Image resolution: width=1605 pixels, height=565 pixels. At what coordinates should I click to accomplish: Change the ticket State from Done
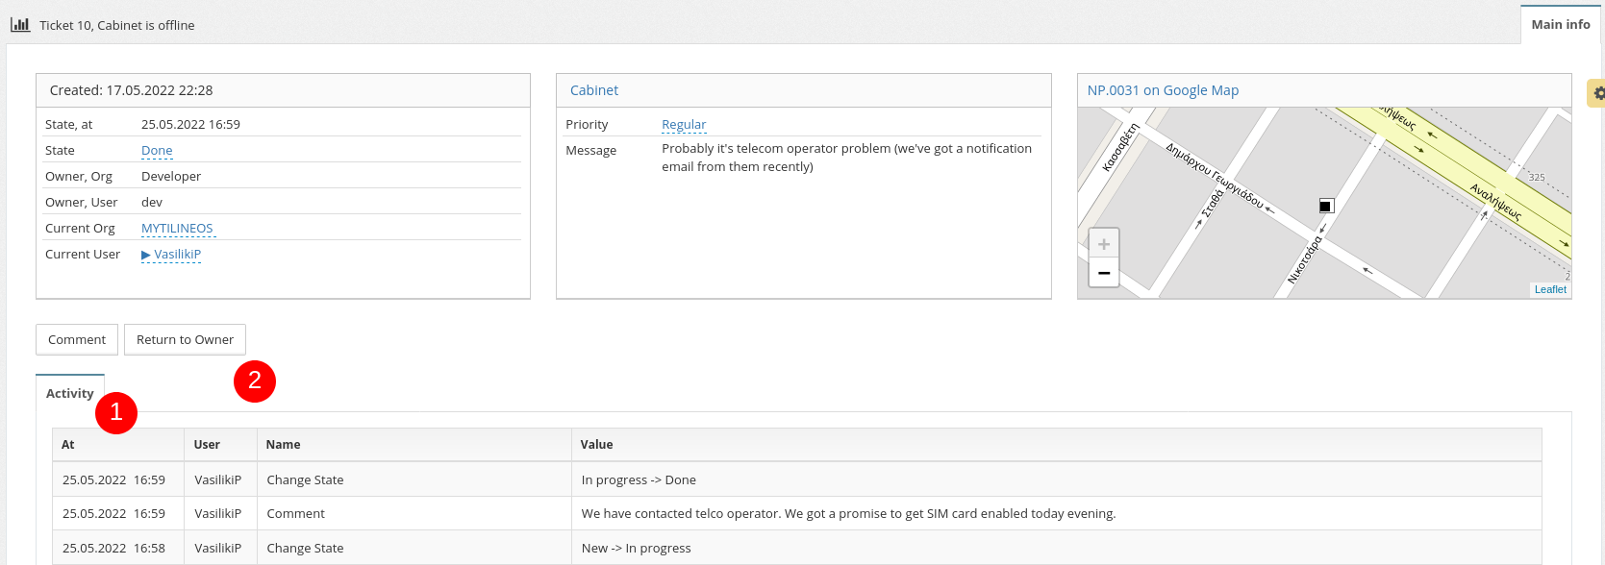click(x=157, y=151)
